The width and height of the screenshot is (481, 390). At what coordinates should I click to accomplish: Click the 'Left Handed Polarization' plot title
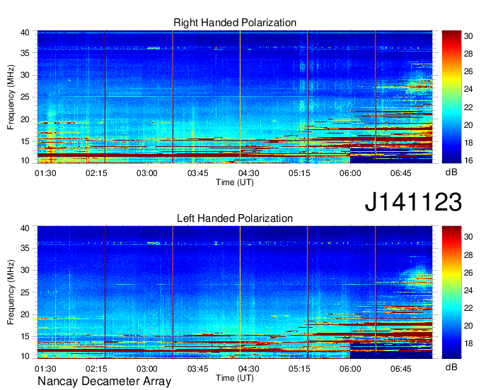235,218
